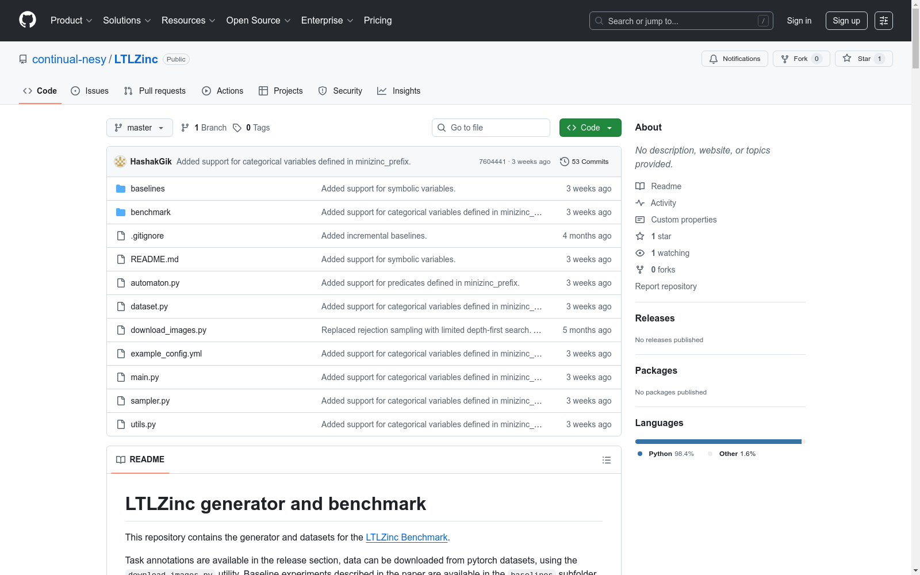Open the master branch dropdown
This screenshot has width=920, height=575.
[140, 128]
